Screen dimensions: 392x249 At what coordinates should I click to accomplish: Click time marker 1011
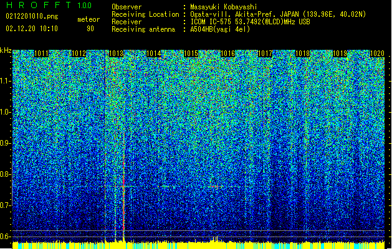(x=41, y=54)
